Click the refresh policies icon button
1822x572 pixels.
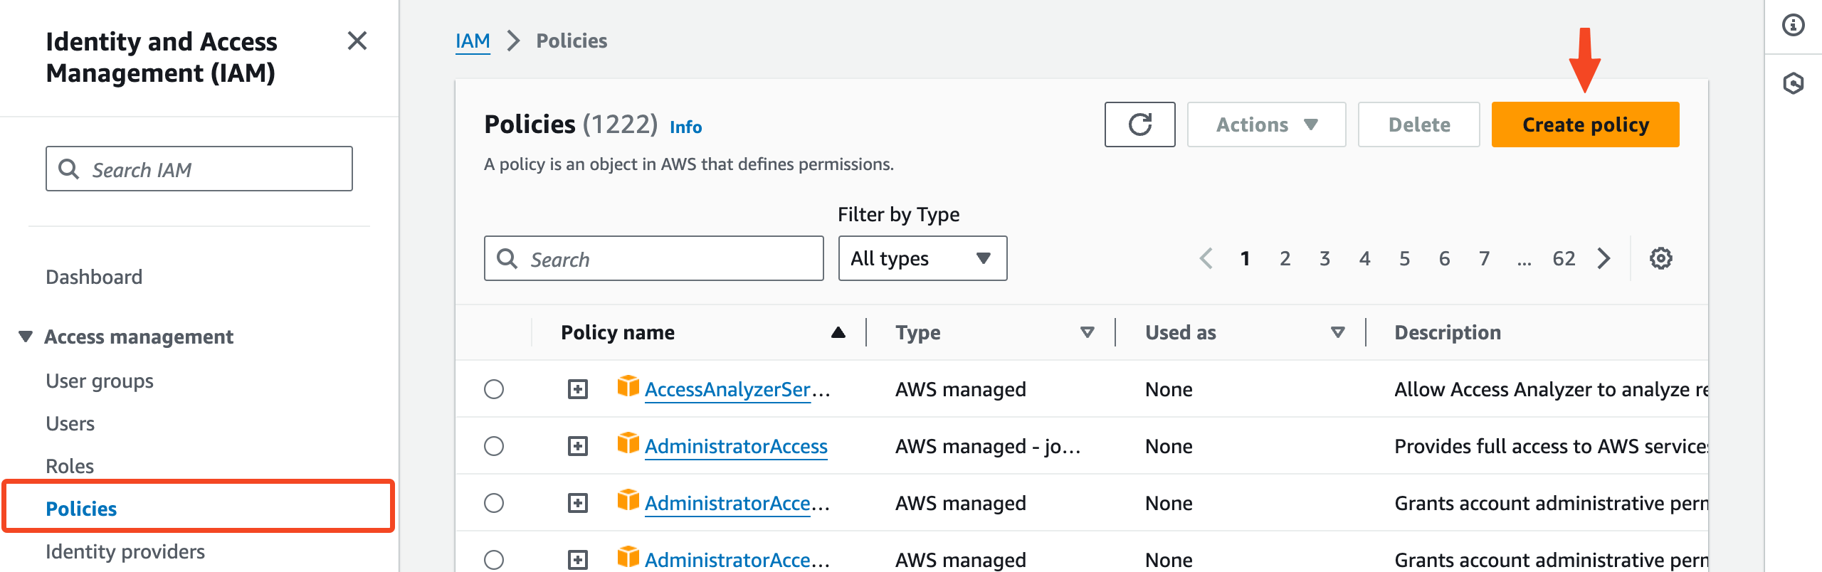coord(1139,125)
